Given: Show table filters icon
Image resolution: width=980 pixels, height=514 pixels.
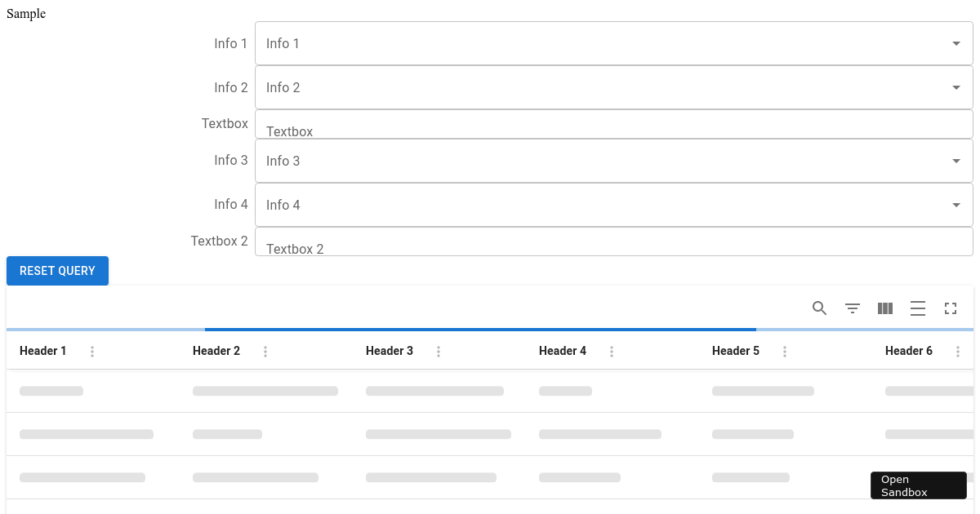Looking at the screenshot, I should click(x=853, y=308).
